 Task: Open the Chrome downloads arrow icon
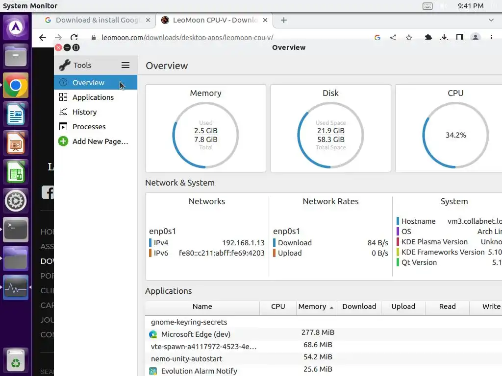click(x=444, y=37)
